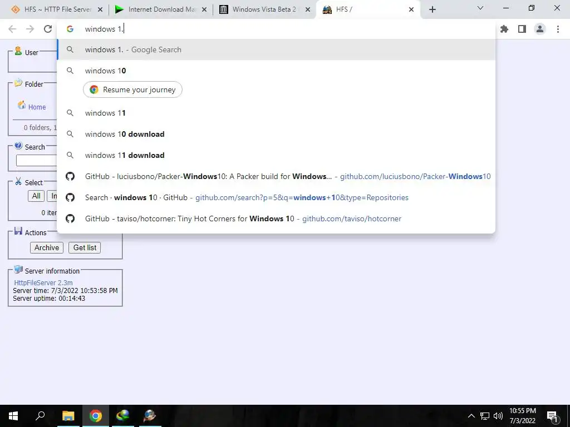Click the Folder panel icon
Screen dimensions: 570x427
pos(18,83)
